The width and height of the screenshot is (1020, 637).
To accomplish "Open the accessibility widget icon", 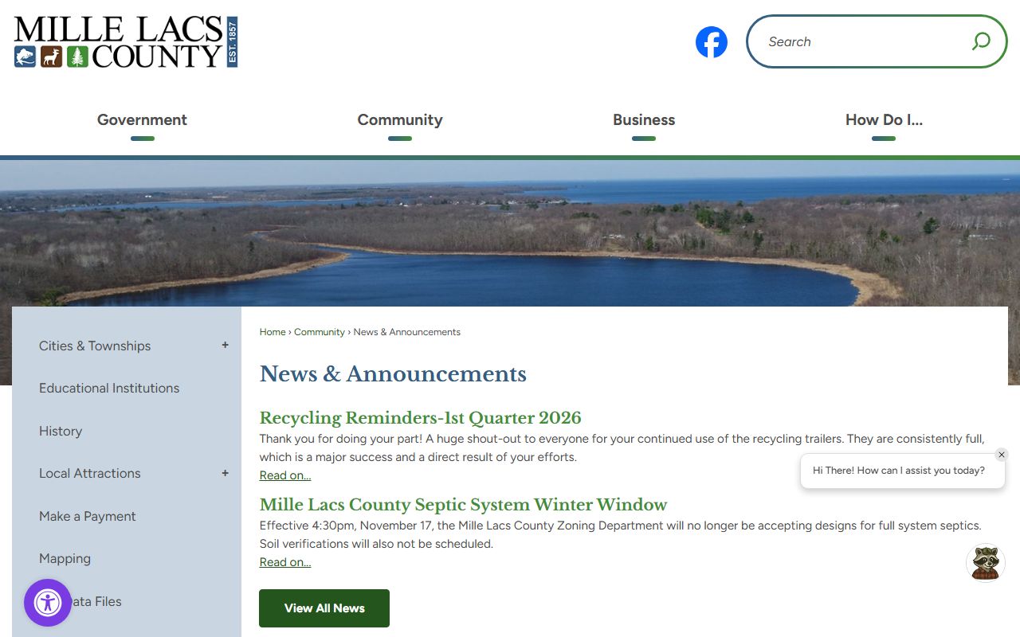I will pyautogui.click(x=48, y=603).
